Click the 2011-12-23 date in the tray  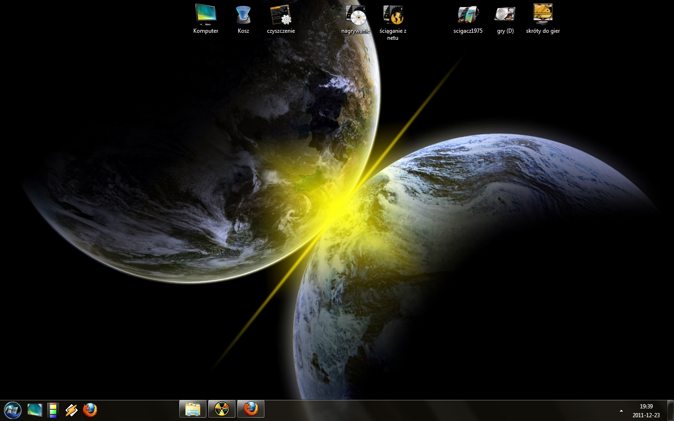coord(646,415)
